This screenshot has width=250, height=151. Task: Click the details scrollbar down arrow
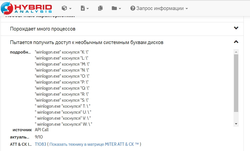[x=236, y=124]
